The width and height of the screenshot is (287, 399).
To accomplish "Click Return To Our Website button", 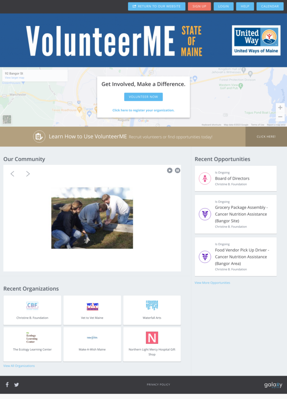I will [157, 6].
